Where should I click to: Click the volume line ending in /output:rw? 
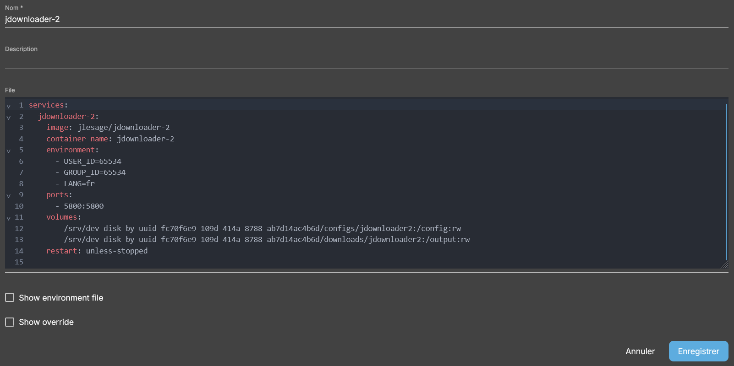coord(263,240)
